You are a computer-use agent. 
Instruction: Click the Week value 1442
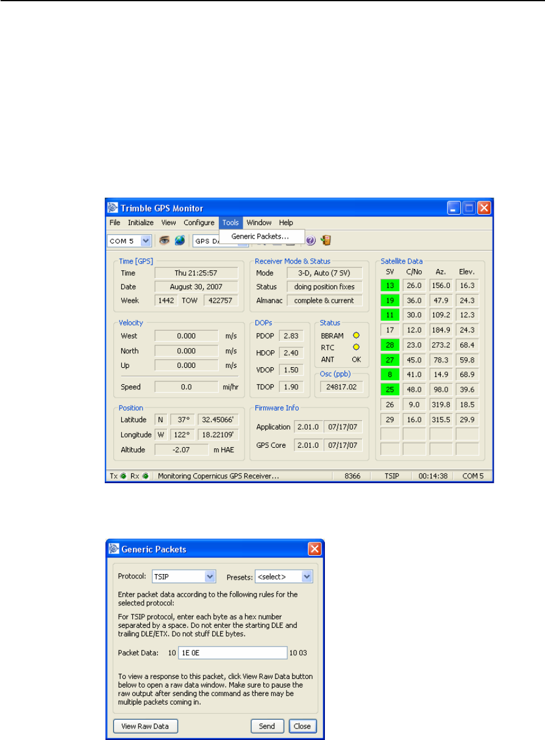point(166,300)
